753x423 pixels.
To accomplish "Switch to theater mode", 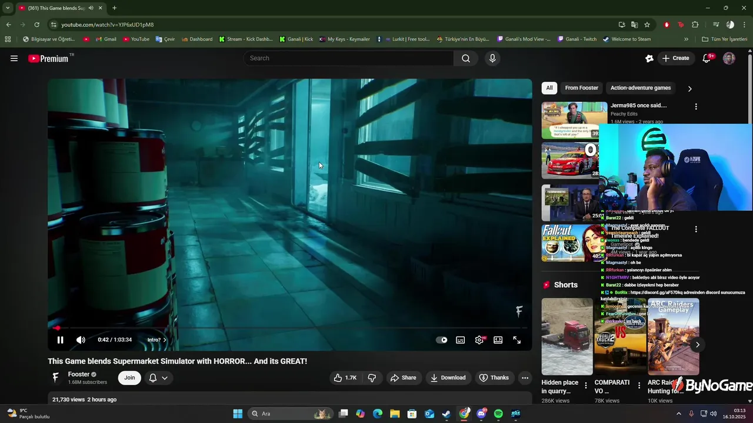I will pyautogui.click(x=498, y=340).
